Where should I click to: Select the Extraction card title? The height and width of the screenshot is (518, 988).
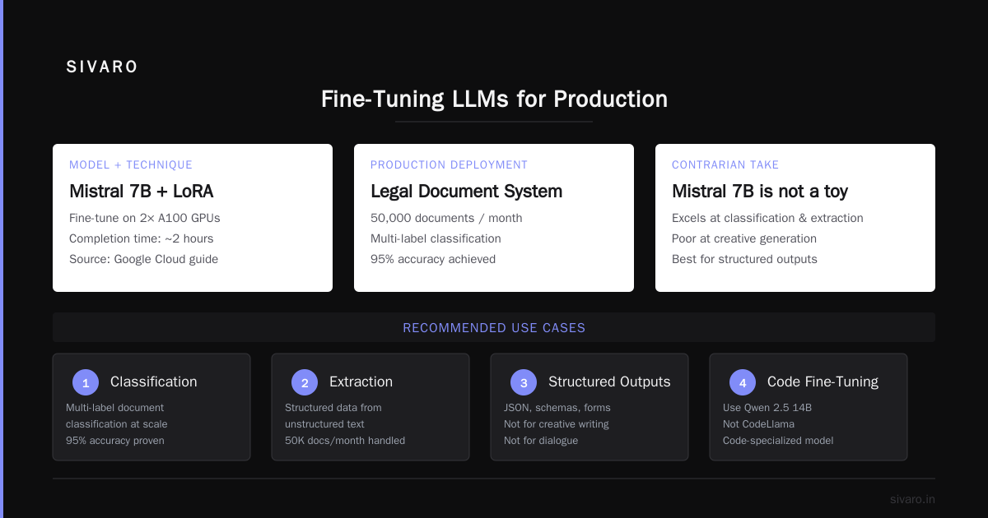361,382
